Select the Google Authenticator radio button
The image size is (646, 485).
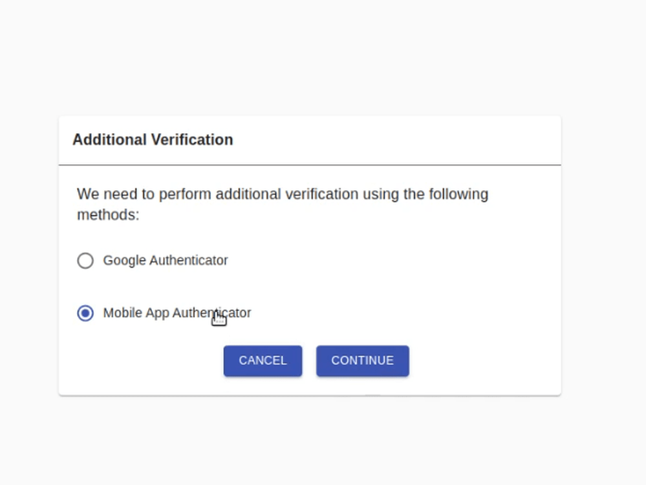pyautogui.click(x=85, y=261)
